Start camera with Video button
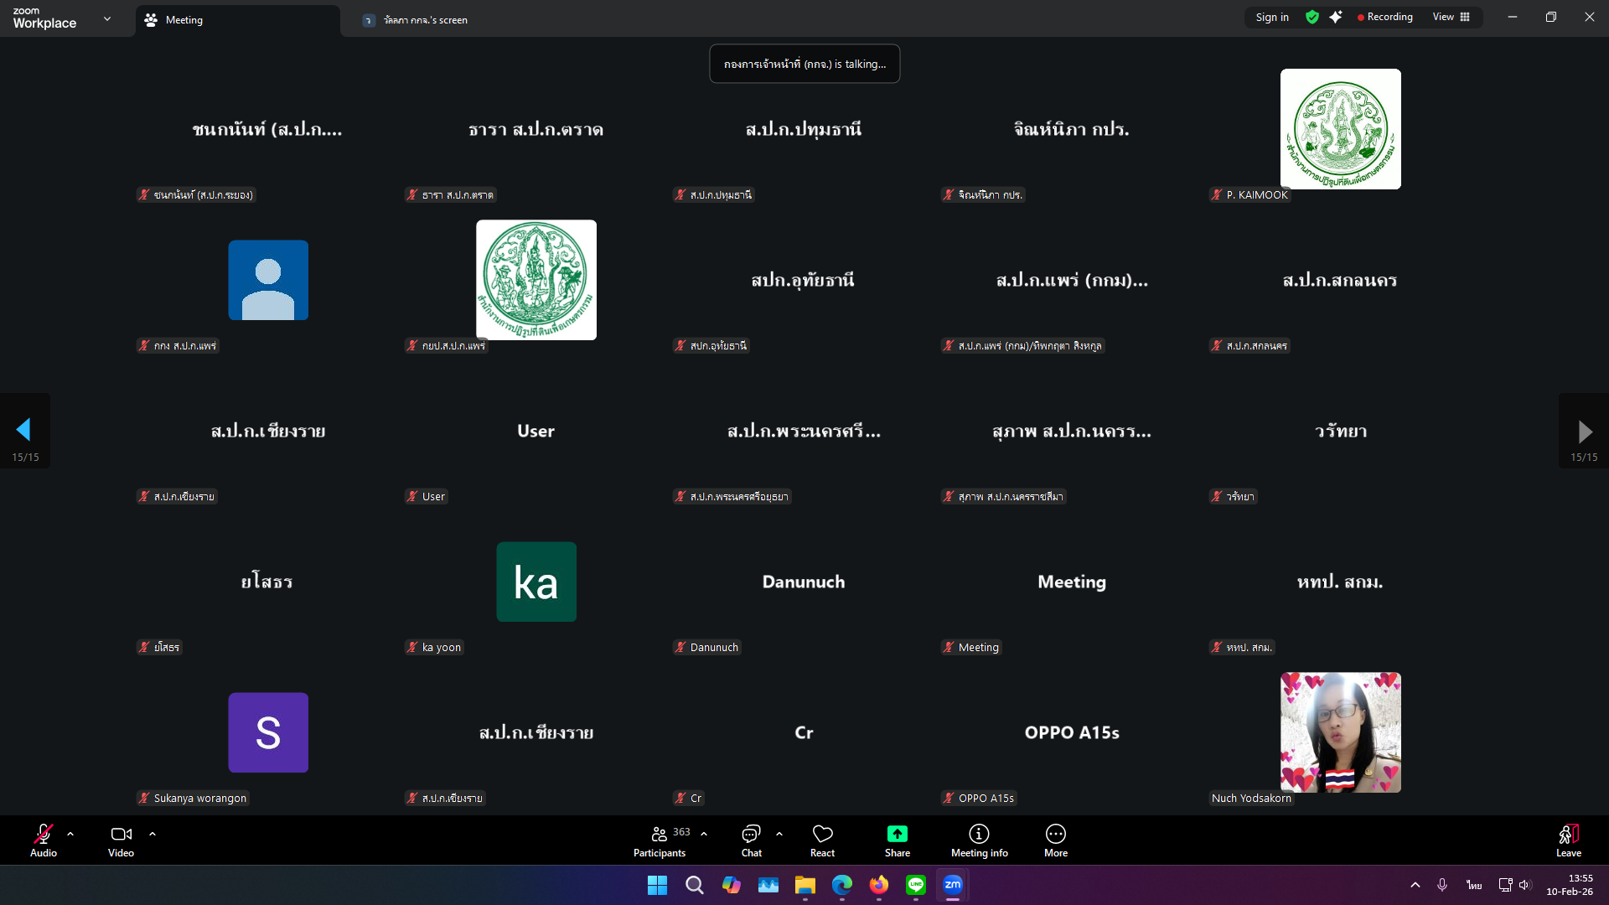 pos(121,840)
